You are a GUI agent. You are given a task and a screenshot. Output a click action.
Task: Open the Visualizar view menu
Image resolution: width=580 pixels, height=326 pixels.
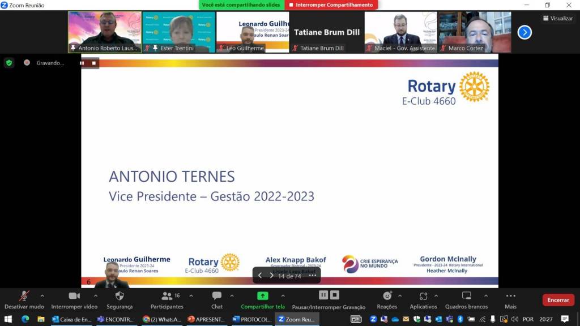pos(557,18)
